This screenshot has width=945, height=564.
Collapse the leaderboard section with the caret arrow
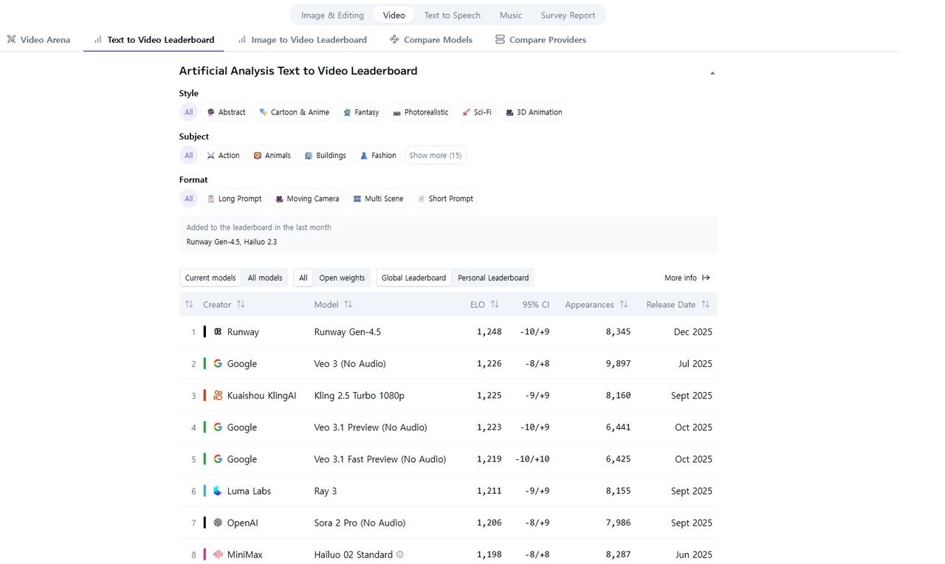tap(712, 73)
